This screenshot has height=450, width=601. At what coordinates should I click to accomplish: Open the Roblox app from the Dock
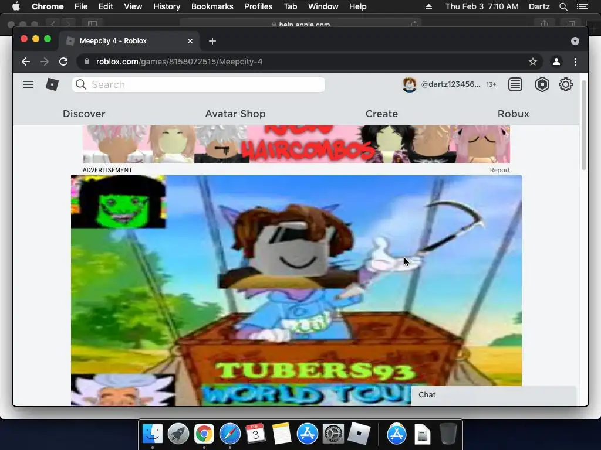pyautogui.click(x=359, y=434)
